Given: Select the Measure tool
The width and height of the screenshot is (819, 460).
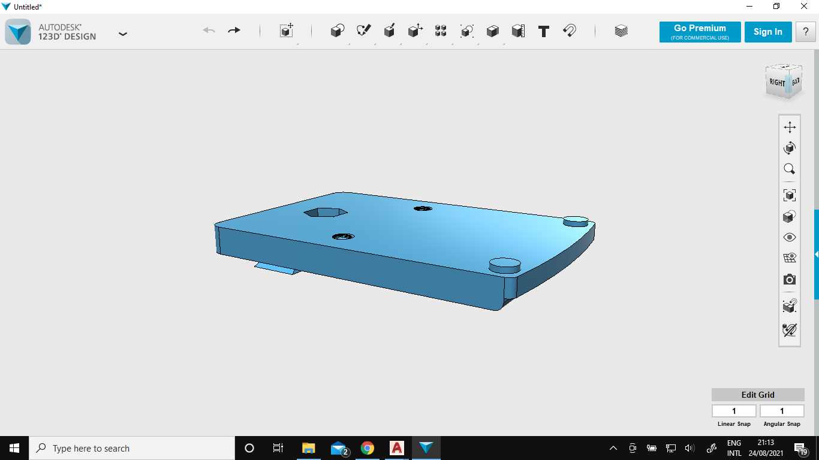Looking at the screenshot, I should click(x=518, y=31).
